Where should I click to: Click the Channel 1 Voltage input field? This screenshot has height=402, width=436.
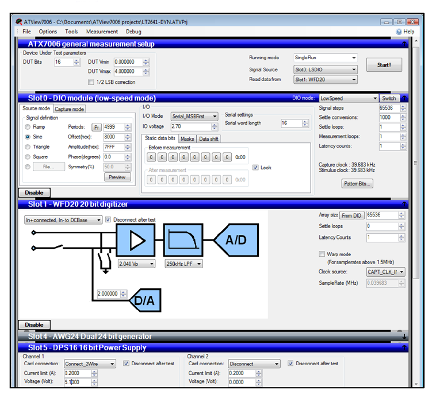[78, 382]
